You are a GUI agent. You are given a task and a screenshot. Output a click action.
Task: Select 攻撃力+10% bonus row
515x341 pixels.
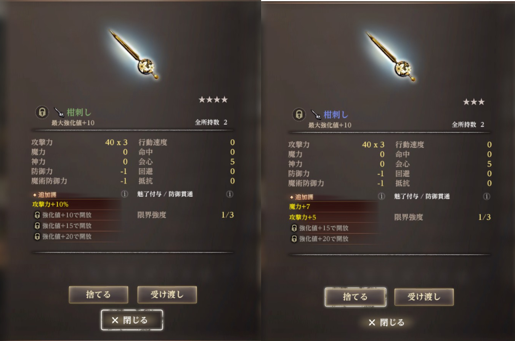(x=76, y=204)
